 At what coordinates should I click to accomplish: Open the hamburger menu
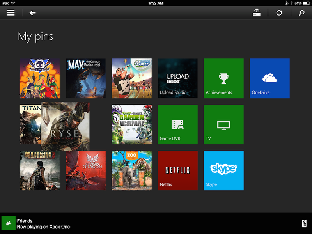[11, 13]
